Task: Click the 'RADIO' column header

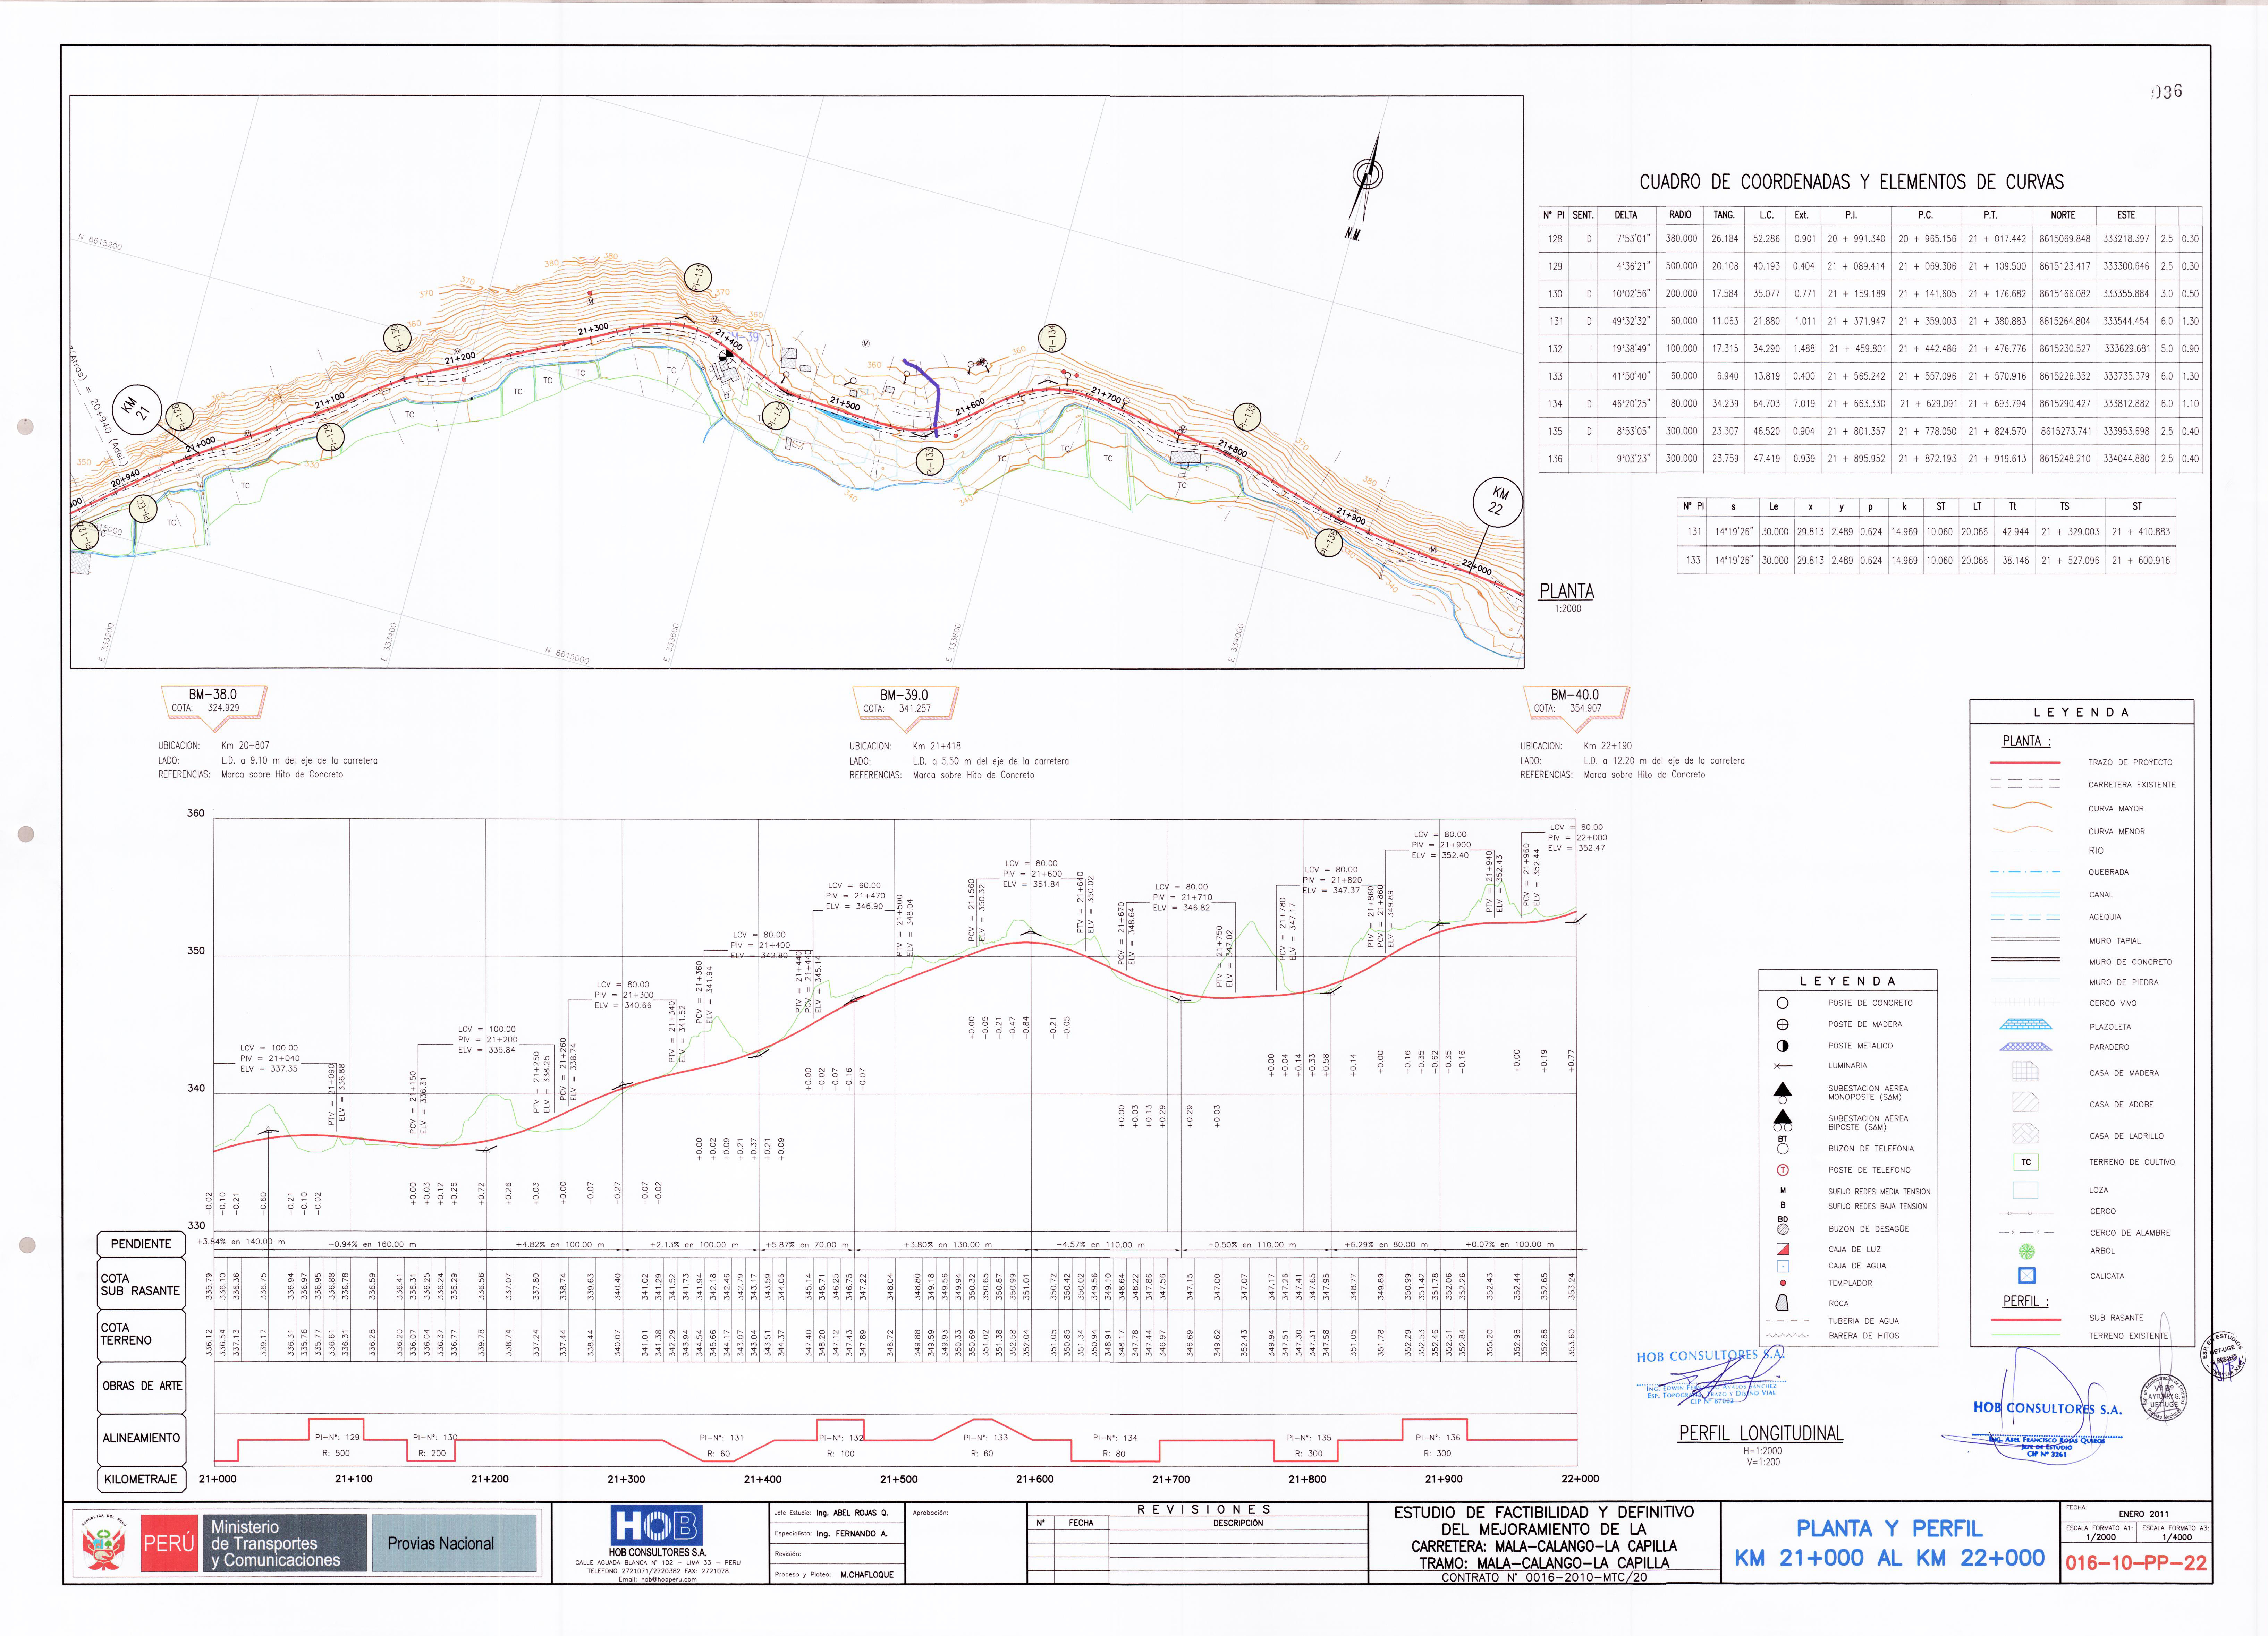Action: click(x=1680, y=215)
